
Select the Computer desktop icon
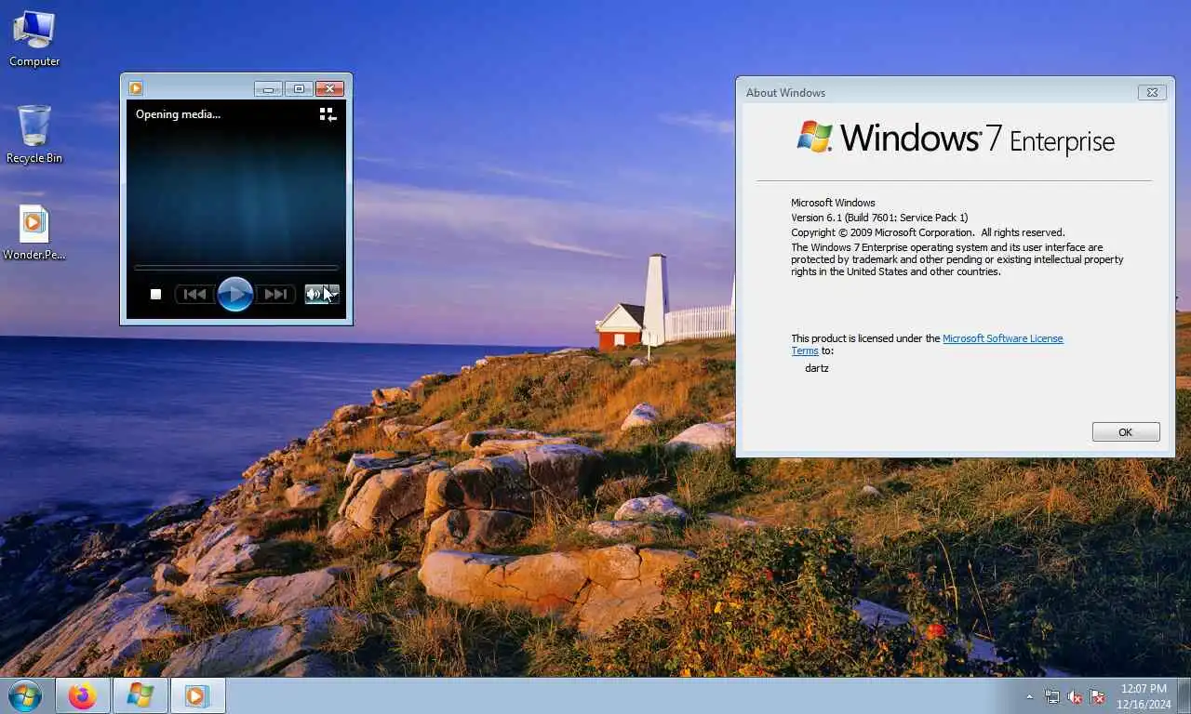click(x=34, y=39)
